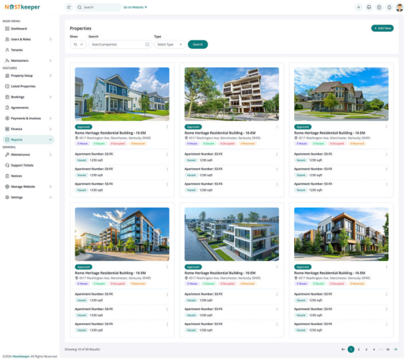Click the Maintenance wrench icon in the sidebar

point(7,155)
